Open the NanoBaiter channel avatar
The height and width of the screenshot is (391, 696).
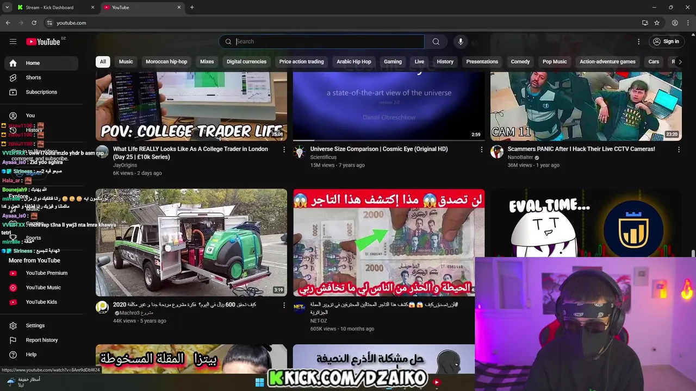pyautogui.click(x=497, y=152)
